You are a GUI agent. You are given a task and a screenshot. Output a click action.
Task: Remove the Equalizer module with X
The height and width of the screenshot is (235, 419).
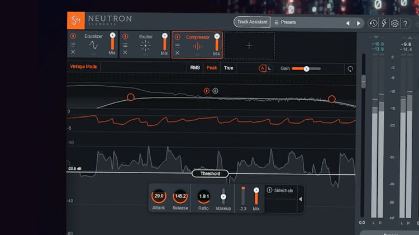pos(73,52)
